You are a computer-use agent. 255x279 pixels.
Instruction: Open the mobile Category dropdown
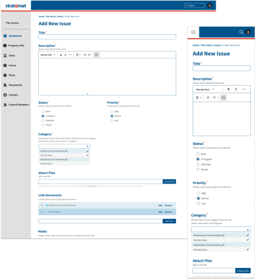click(221, 229)
